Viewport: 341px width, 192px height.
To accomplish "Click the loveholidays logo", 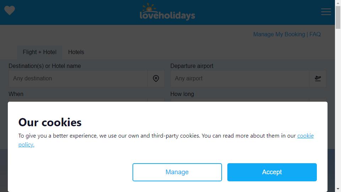I will coord(167,12).
